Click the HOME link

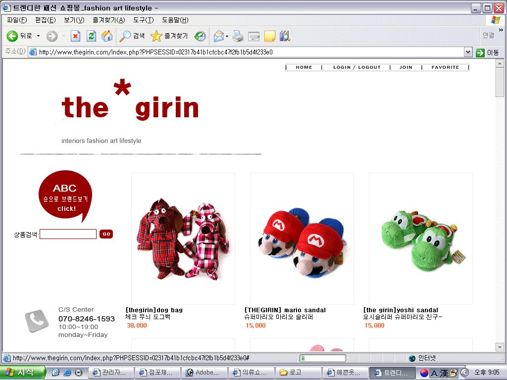(304, 67)
